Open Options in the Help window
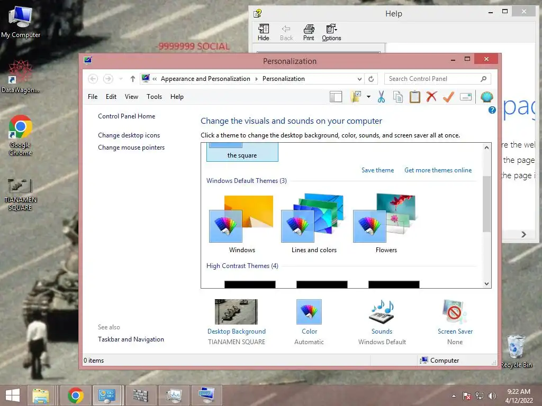Viewport: 542px width, 406px height. pos(331,32)
